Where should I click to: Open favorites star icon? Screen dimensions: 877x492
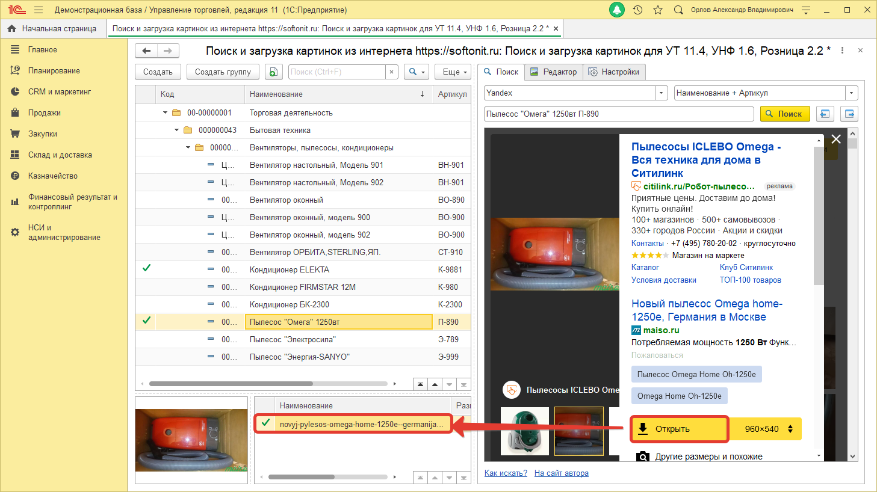click(x=658, y=10)
